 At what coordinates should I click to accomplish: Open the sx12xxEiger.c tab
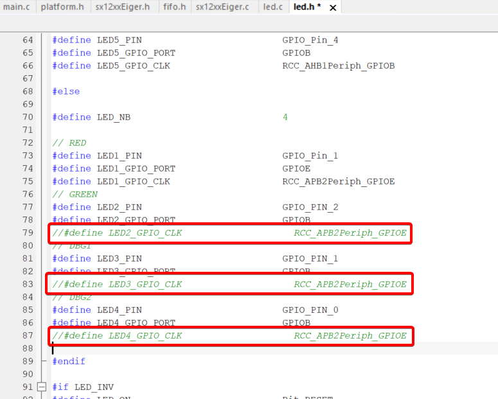[222, 7]
